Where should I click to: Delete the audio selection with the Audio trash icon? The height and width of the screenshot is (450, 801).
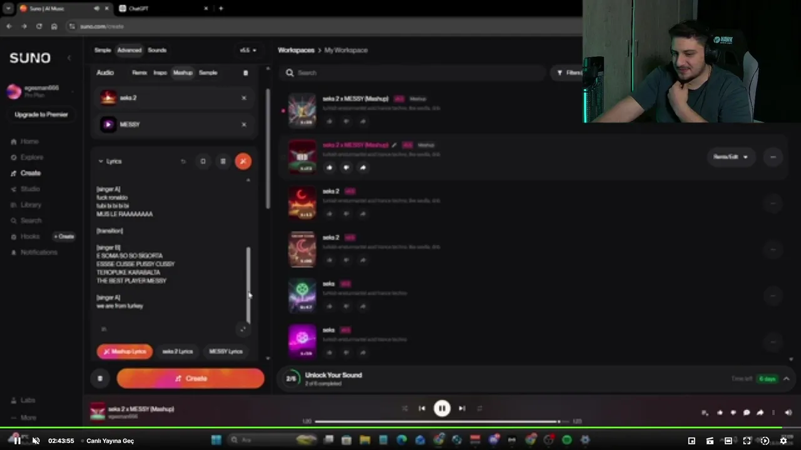245,72
